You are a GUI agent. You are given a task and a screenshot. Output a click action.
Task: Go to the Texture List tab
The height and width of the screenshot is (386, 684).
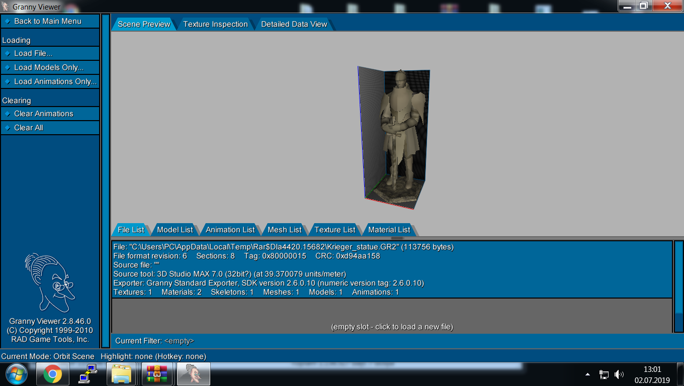pos(334,230)
